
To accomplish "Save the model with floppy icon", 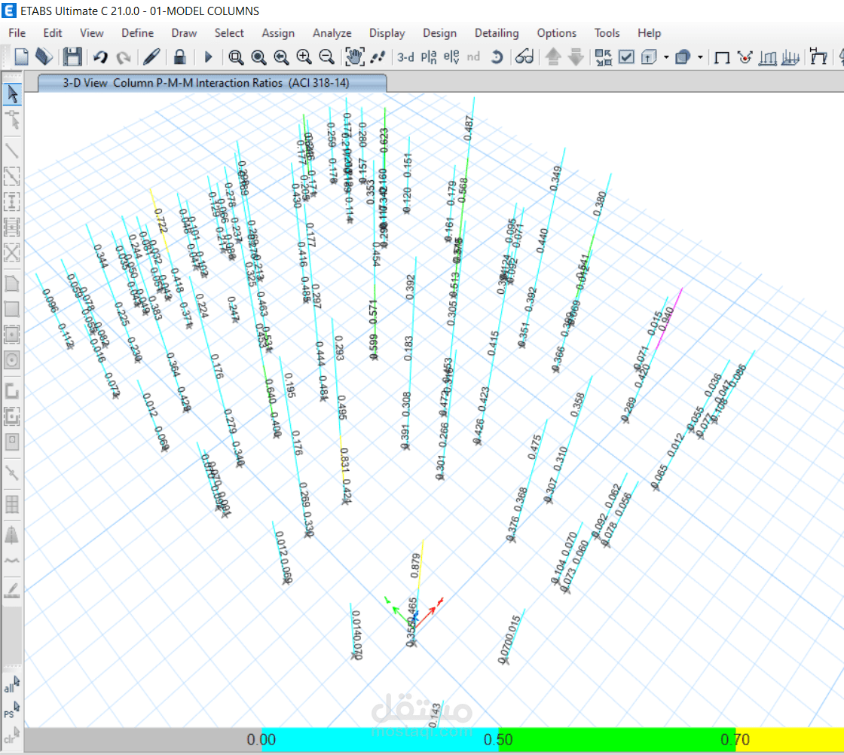I will pos(72,57).
